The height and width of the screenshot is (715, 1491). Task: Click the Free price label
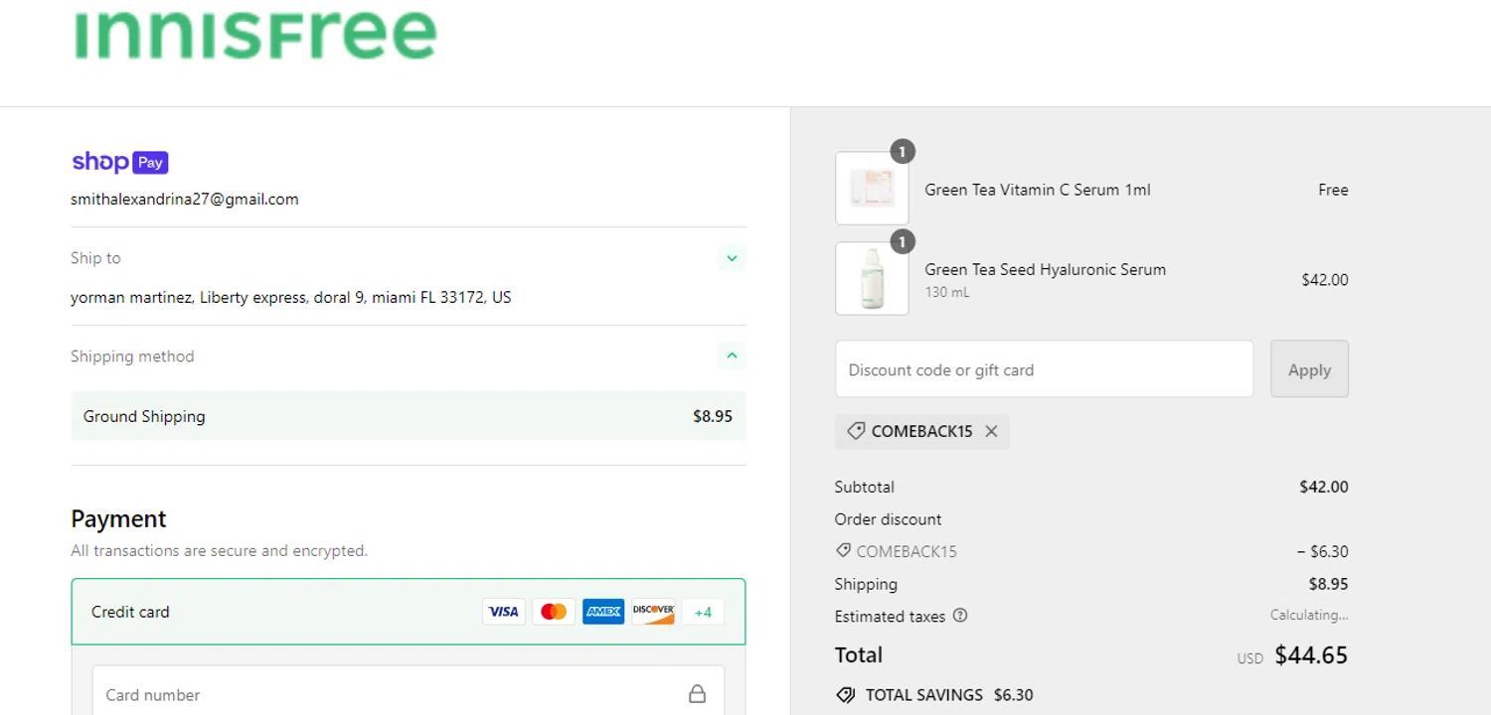1333,190
